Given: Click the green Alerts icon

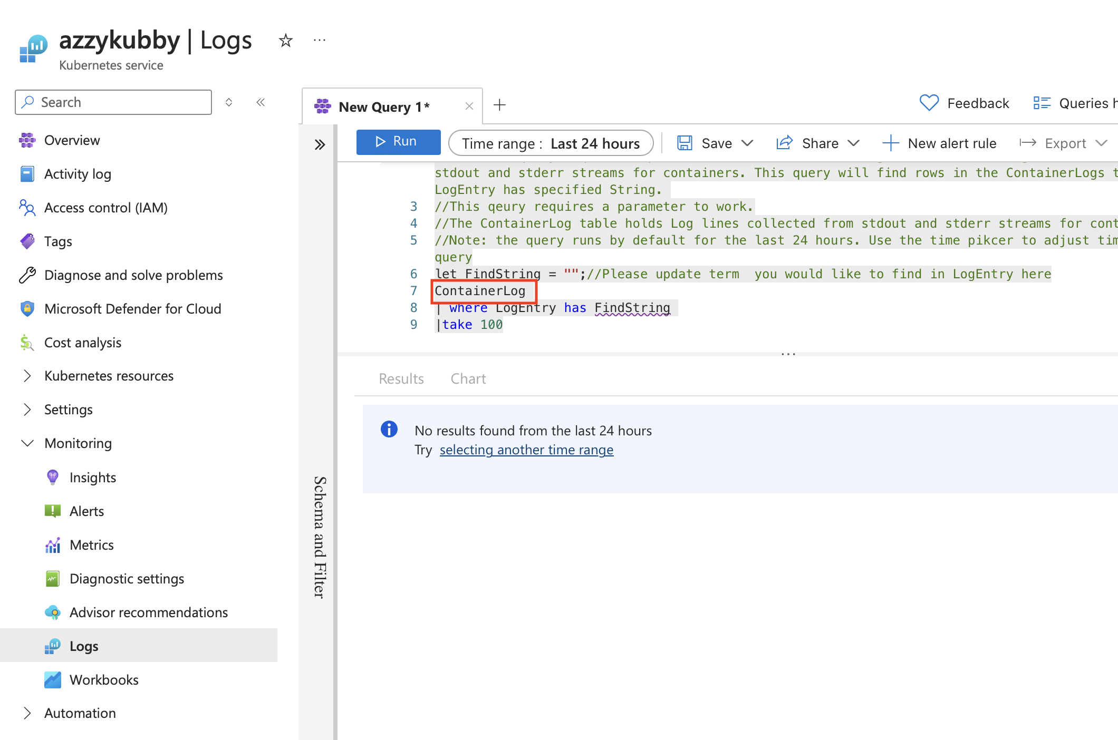Looking at the screenshot, I should pyautogui.click(x=53, y=511).
